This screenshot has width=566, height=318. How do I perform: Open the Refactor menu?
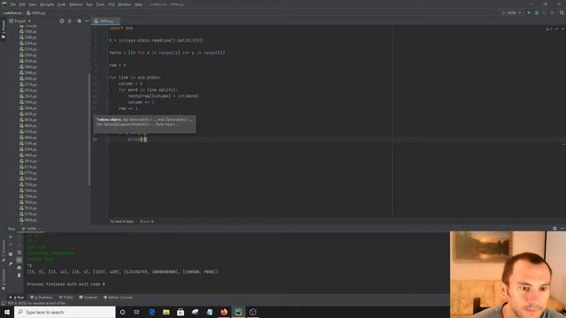point(76,4)
